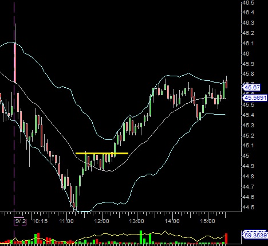Screen dimensions: 268x246
Task: Click the 45.2 price axis label
Action: coord(248,136)
